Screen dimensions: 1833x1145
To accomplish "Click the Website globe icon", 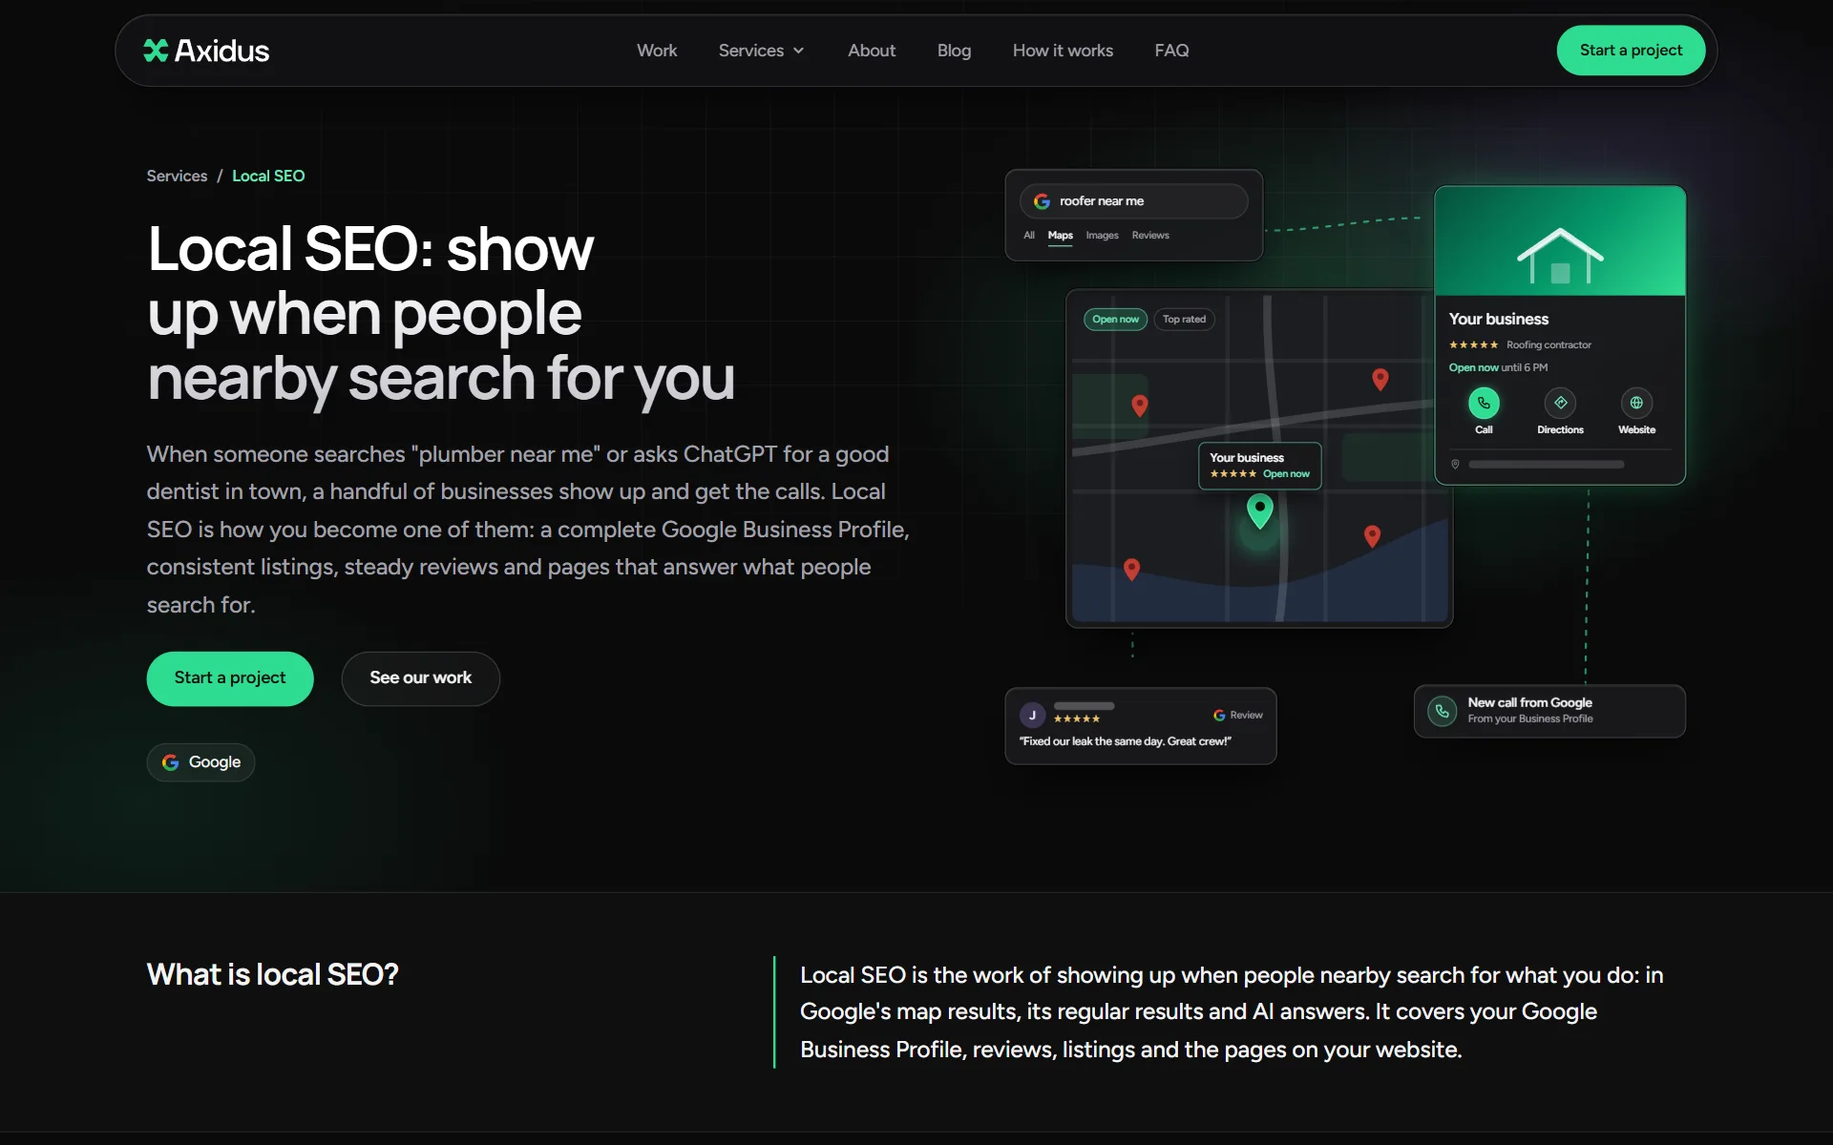I will 1636,404.
